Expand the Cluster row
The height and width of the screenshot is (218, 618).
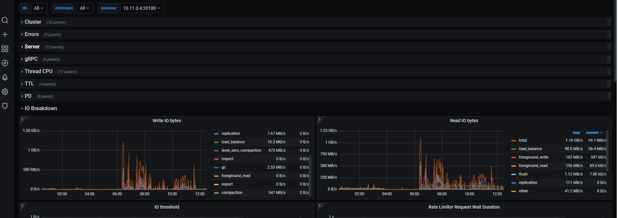point(33,22)
